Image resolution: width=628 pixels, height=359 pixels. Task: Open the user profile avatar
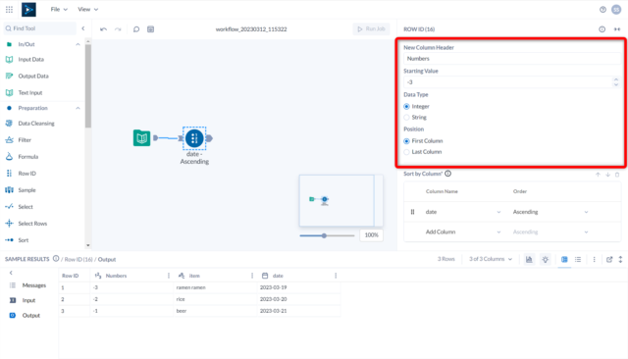point(616,10)
